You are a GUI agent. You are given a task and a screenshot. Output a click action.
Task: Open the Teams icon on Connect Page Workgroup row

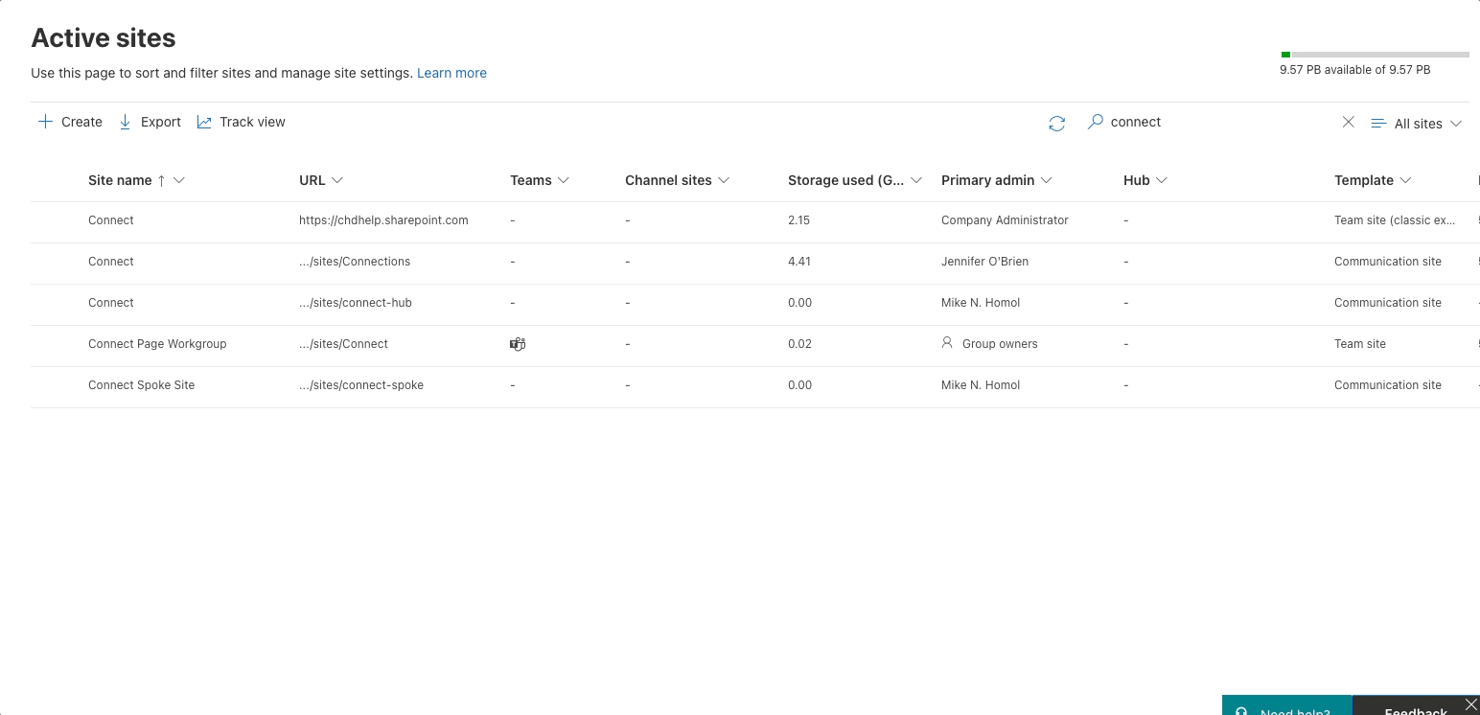[518, 343]
